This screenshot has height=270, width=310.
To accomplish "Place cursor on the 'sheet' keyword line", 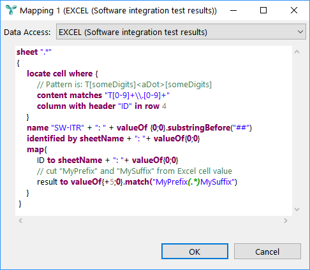I will [34, 52].
